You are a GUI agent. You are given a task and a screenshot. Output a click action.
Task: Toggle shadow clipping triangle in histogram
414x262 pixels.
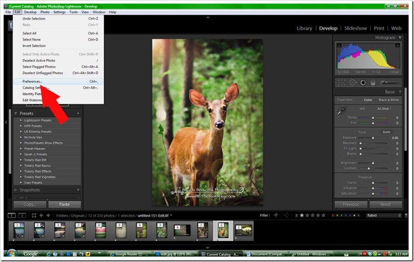click(339, 45)
